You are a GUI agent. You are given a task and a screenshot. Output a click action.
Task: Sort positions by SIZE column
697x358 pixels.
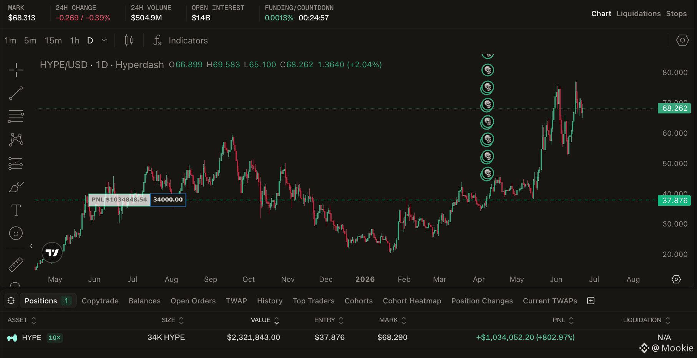(x=173, y=320)
